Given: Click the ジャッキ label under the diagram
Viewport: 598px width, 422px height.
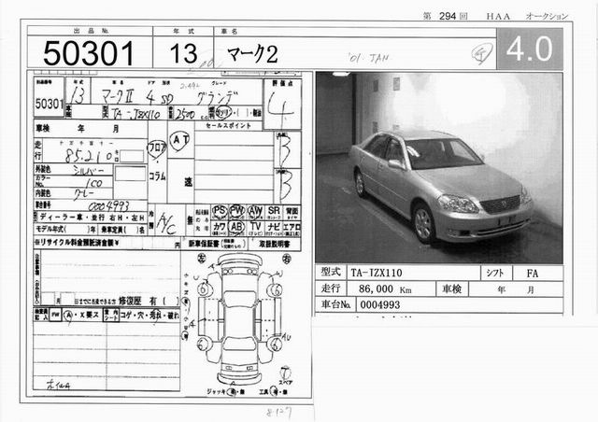Looking at the screenshot, I should pos(216,392).
